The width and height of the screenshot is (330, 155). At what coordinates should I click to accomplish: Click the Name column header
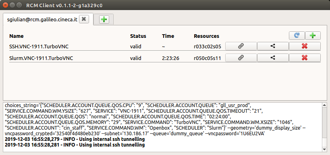tap(17, 36)
